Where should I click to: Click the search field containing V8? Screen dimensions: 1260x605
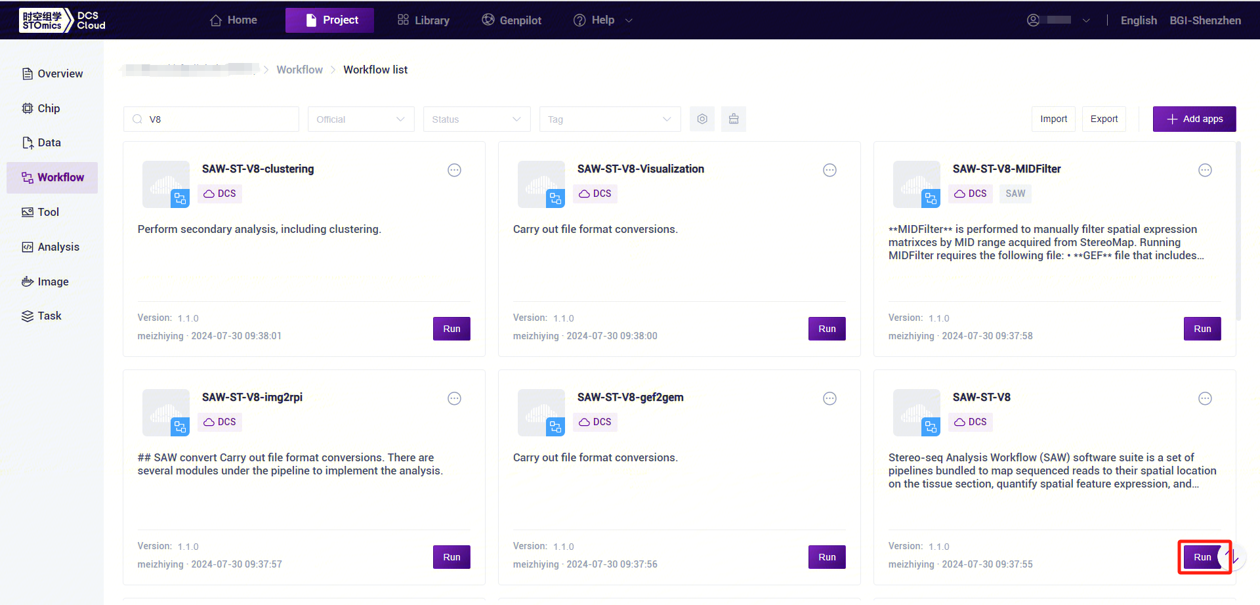point(211,119)
